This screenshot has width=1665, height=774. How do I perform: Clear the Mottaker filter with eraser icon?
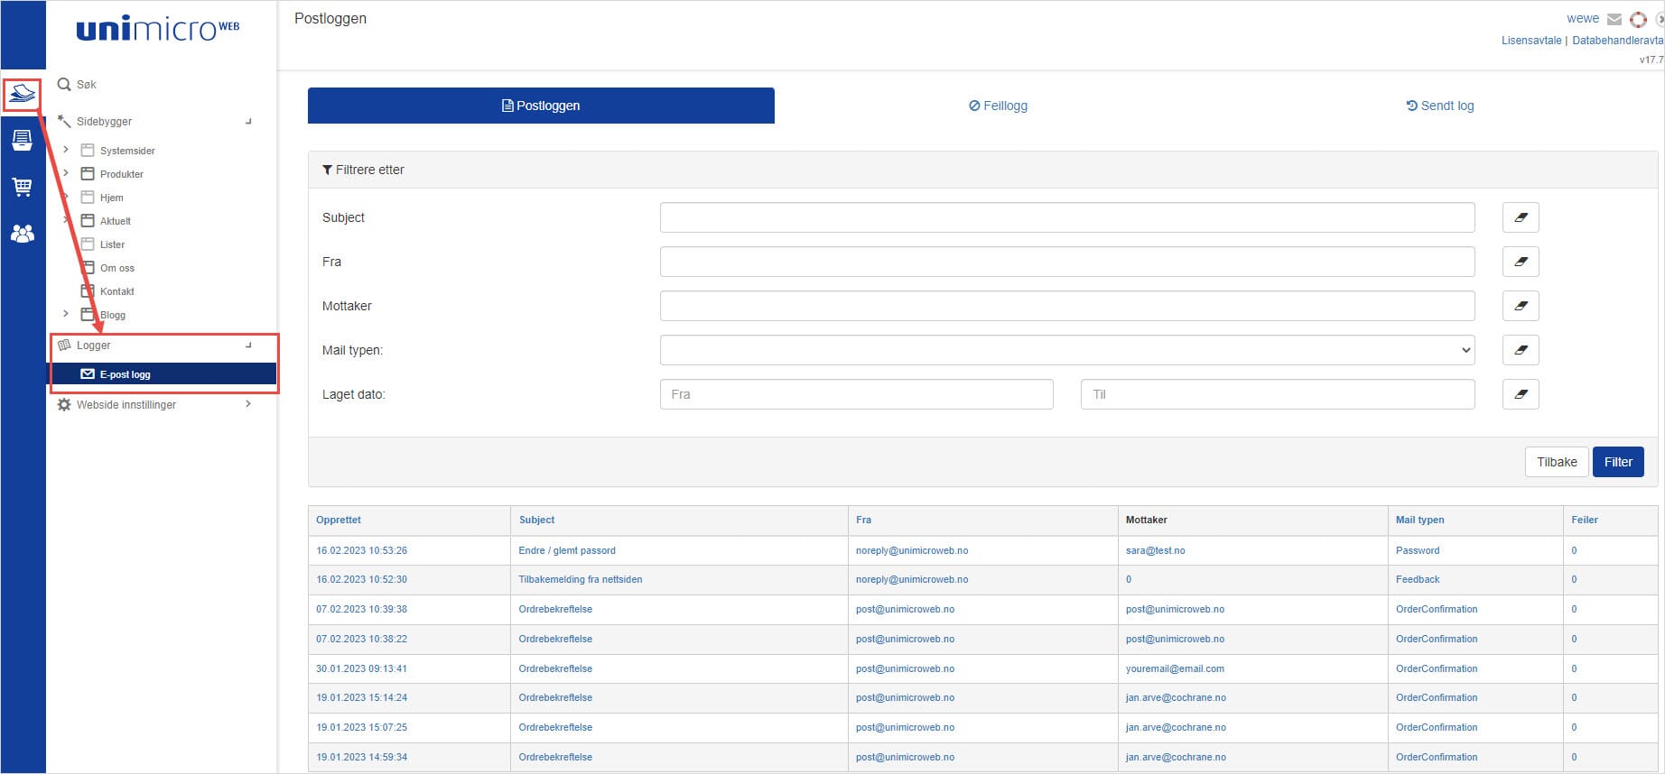pyautogui.click(x=1521, y=306)
